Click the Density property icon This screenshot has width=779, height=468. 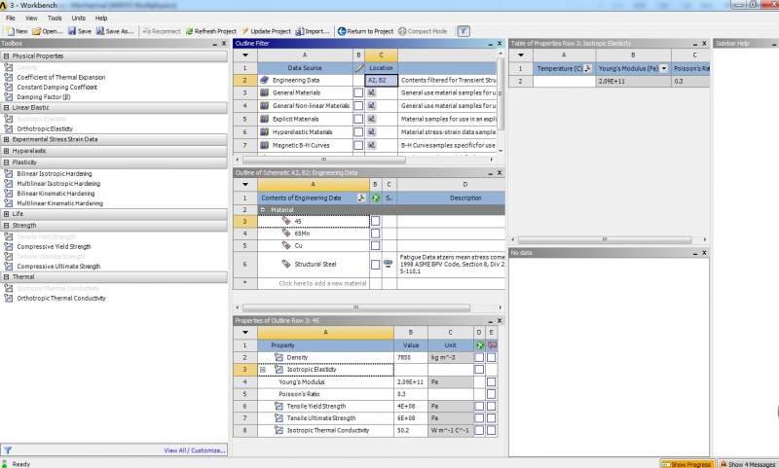[x=278, y=357]
